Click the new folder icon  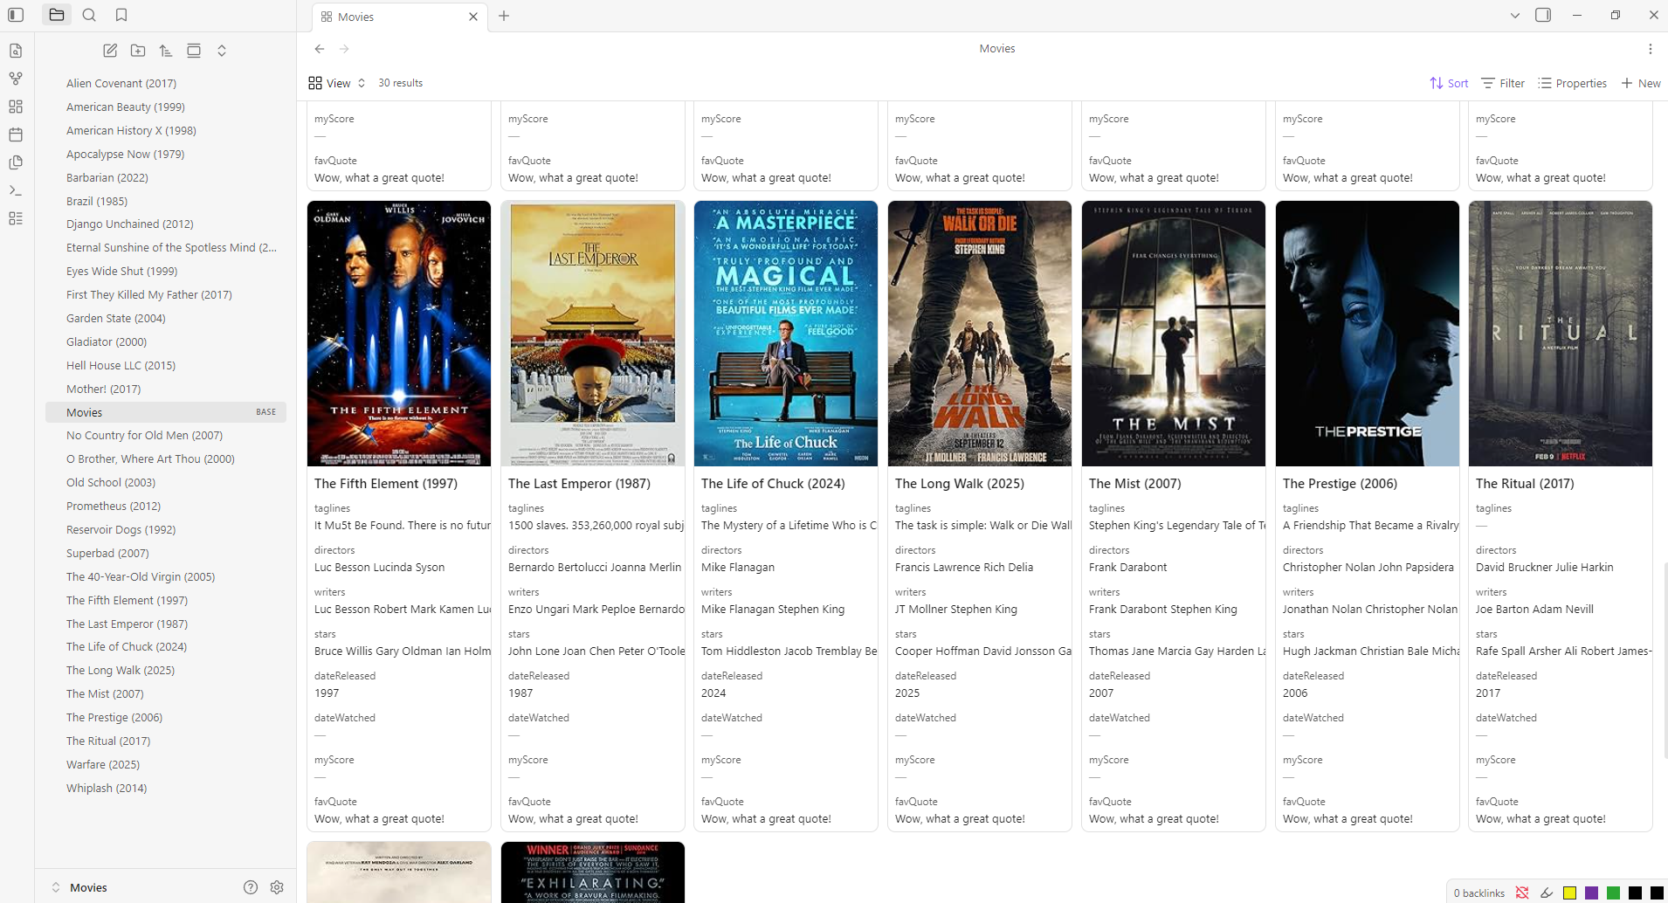coord(138,51)
